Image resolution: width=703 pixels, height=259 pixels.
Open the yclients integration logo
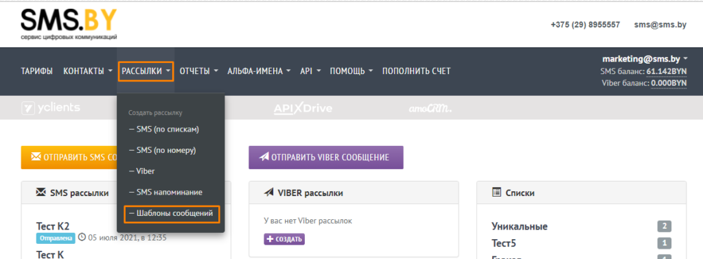pyautogui.click(x=51, y=108)
